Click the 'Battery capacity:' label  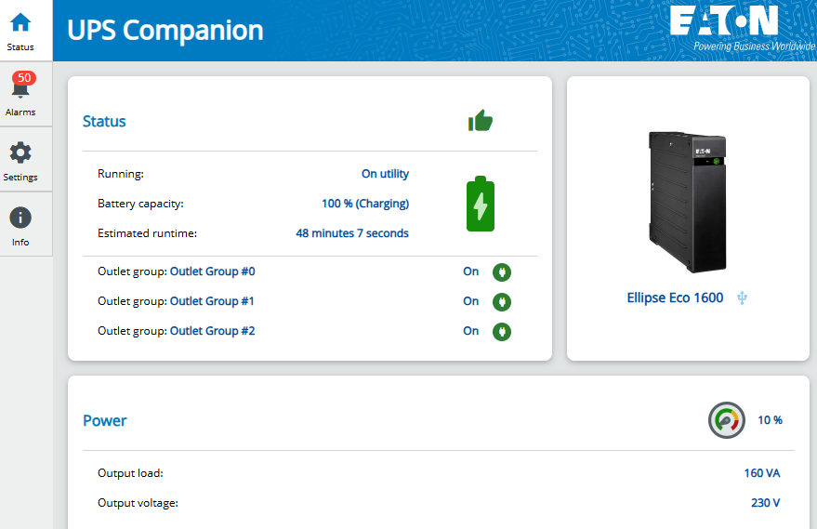[x=140, y=204]
